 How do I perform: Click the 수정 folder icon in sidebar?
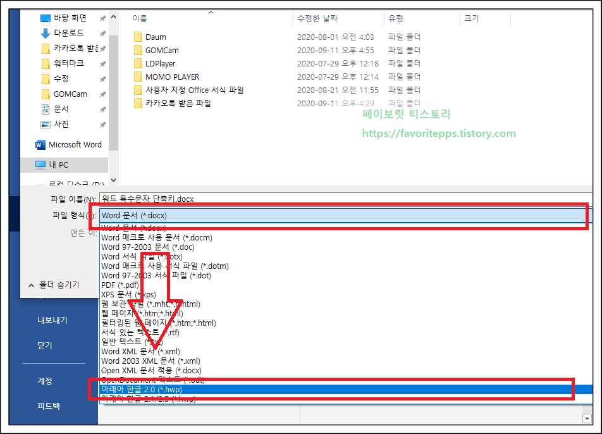click(x=46, y=79)
